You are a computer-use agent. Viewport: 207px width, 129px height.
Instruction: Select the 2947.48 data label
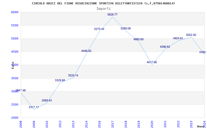pyautogui.click(x=20, y=91)
